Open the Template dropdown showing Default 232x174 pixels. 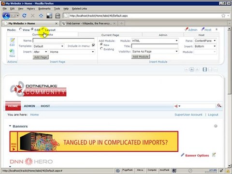click(48, 46)
